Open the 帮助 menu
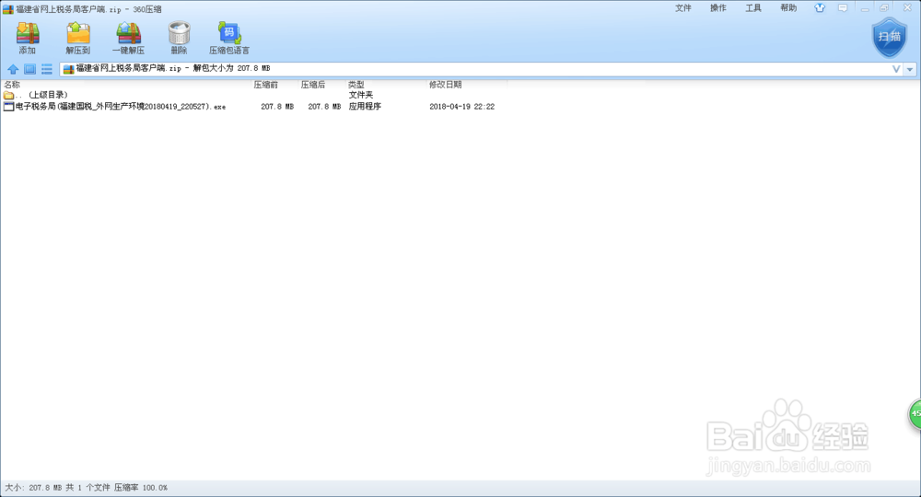The image size is (921, 497). tap(788, 8)
